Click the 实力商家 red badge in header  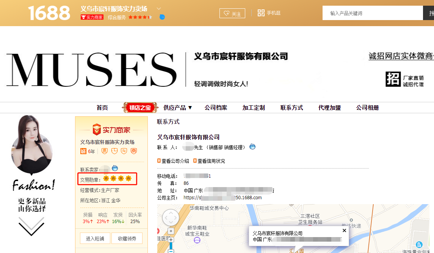(x=92, y=17)
